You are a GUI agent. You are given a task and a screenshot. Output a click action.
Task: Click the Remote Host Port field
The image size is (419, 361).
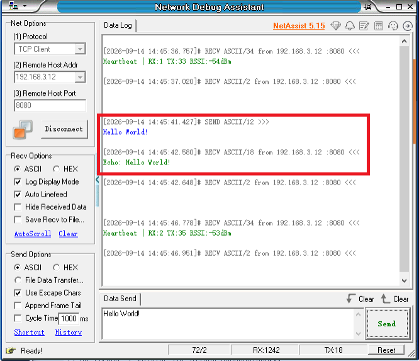[x=50, y=105]
